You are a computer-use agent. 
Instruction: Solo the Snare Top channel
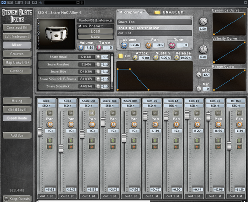click(x=113, y=141)
